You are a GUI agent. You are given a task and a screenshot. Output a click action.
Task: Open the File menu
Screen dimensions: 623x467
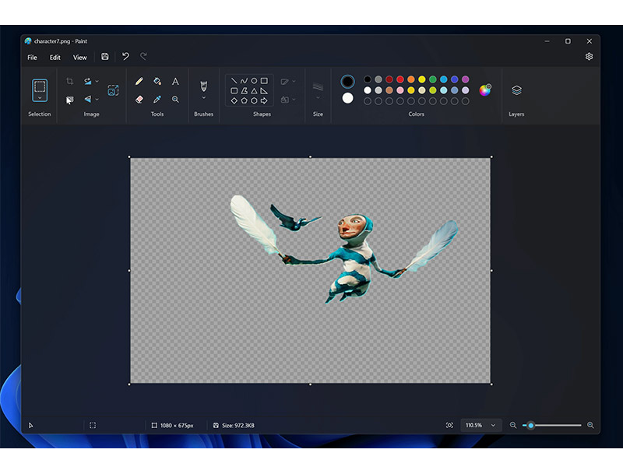coord(32,57)
